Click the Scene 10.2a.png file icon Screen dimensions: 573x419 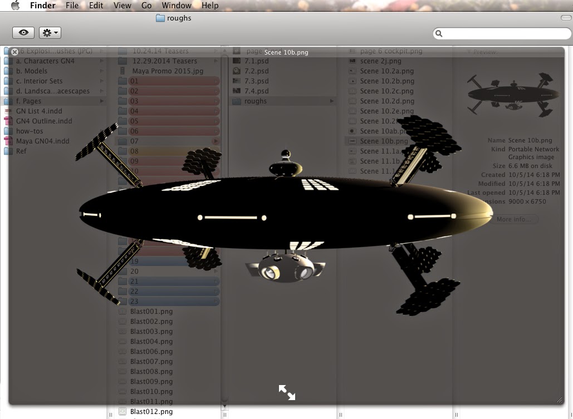pos(352,71)
